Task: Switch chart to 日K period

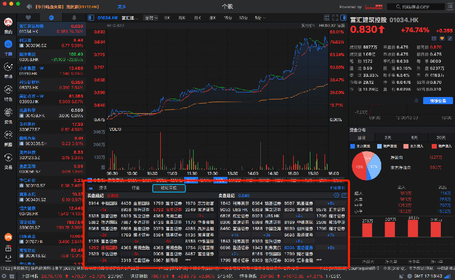Action: (167, 18)
